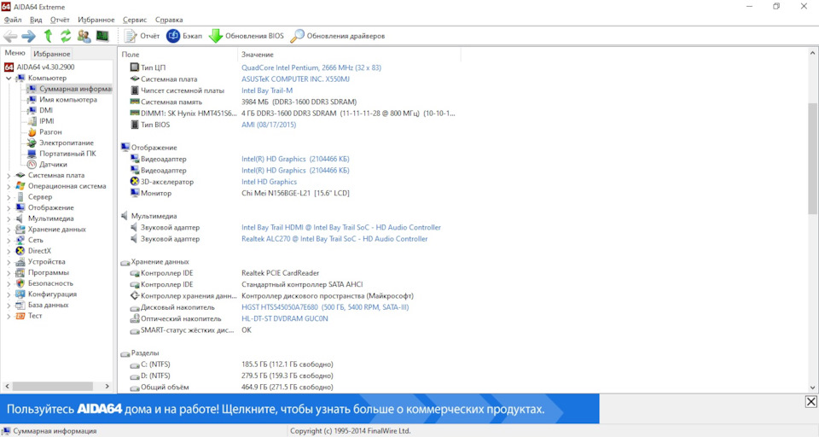Click the Back navigation arrow
819x437 pixels.
(10, 36)
